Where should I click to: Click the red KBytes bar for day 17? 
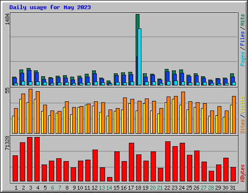click(131, 162)
